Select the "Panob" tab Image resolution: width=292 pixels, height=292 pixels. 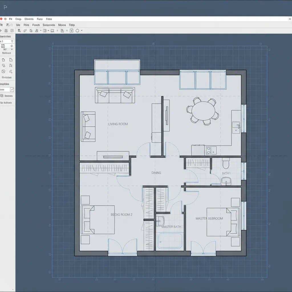point(36,25)
